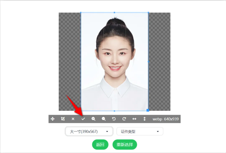226x153 pixels.
Task: Cancel the crop with the X icon
Action: pyautogui.click(x=73, y=119)
